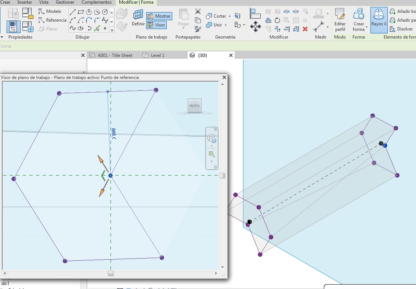Viewport: 416px width, 289px height.
Task: Expand the Cortar geometry dropdown arrow
Action: 229,16
